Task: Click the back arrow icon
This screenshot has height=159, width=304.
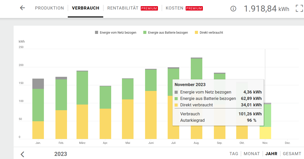Action: [22, 8]
